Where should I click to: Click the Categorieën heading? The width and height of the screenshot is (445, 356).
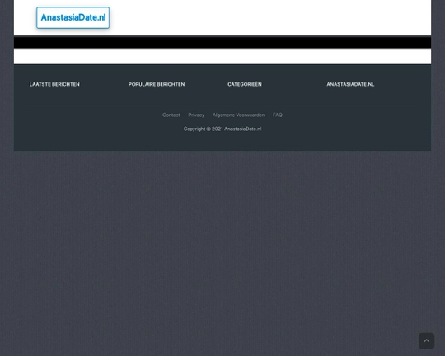(245, 84)
